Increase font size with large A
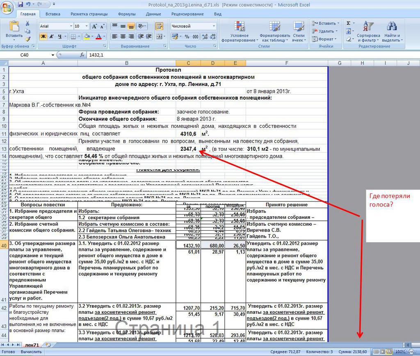This screenshot has height=356, width=420. pyautogui.click(x=94, y=26)
